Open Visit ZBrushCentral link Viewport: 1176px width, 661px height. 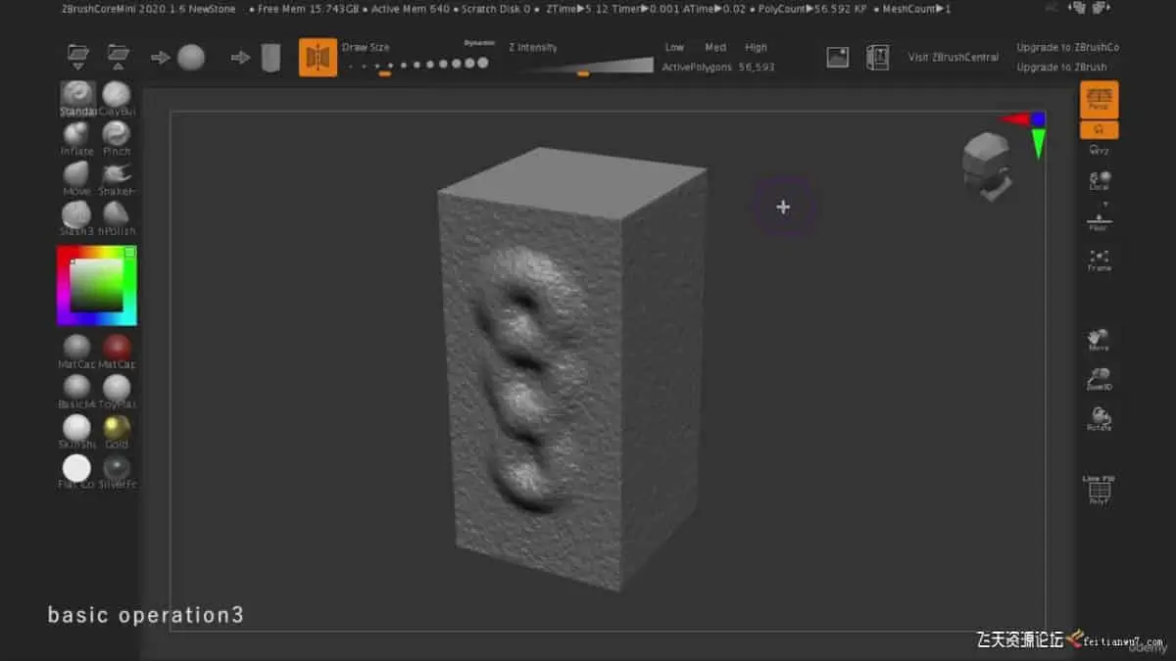point(954,57)
